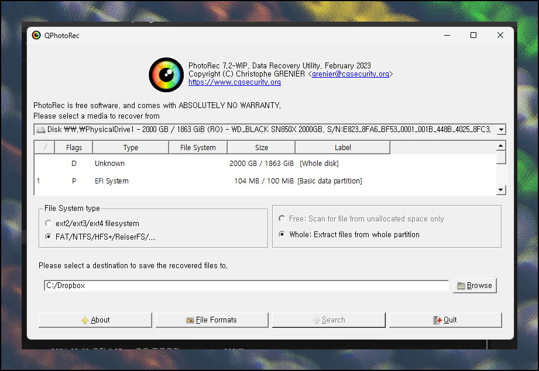This screenshot has height=371, width=539.
Task: Minimize the QPhotoRec window
Action: (x=447, y=36)
